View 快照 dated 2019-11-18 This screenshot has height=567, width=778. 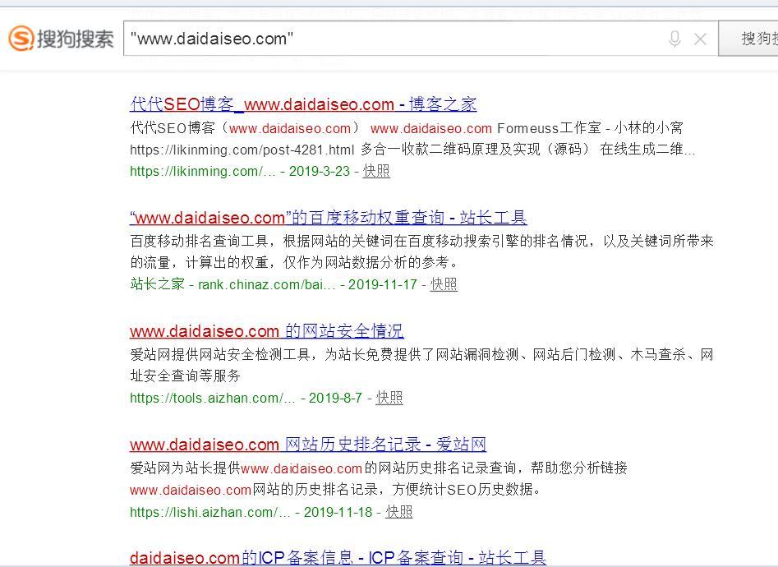(x=399, y=512)
